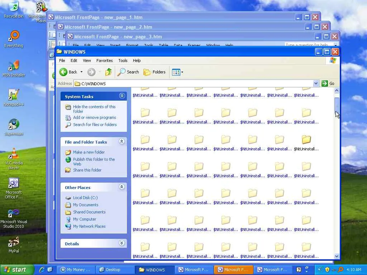Image resolution: width=367 pixels, height=275 pixels.
Task: Click the 4:10 AM clock
Action: click(354, 270)
